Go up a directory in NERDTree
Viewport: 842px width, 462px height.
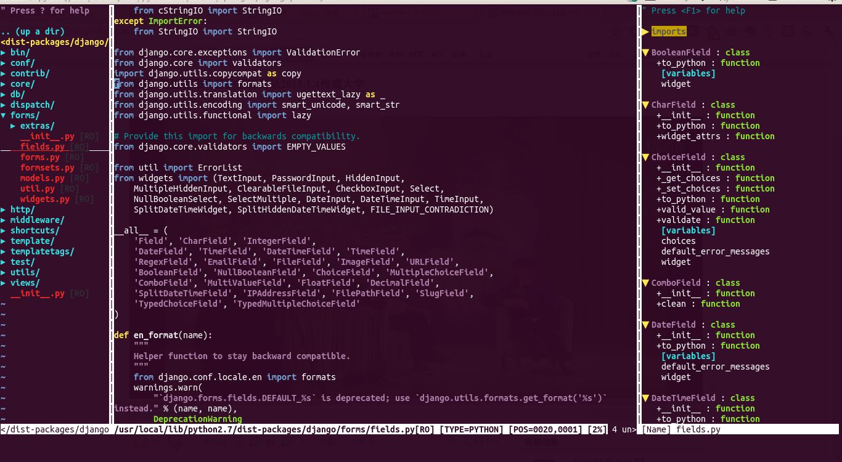coord(33,32)
